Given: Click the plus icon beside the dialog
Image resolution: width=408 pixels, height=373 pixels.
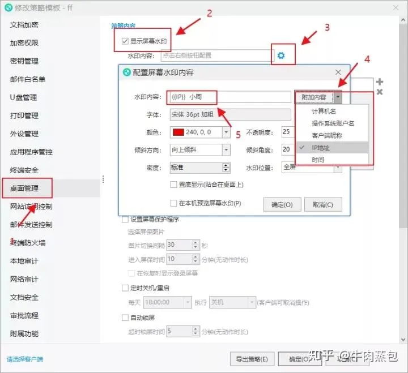Looking at the screenshot, I should [380, 82].
